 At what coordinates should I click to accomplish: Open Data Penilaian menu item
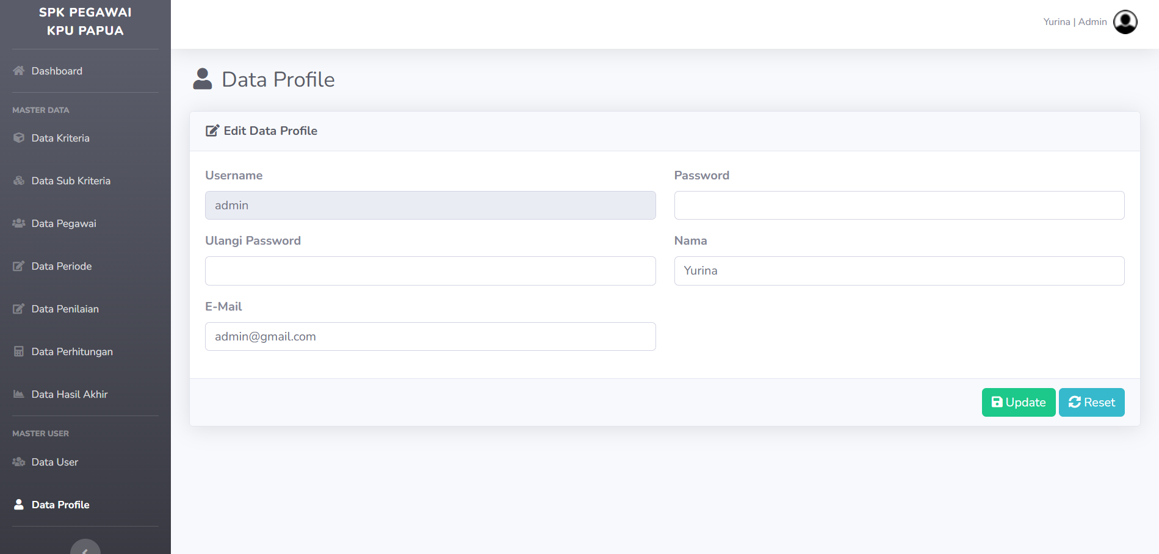pos(65,309)
